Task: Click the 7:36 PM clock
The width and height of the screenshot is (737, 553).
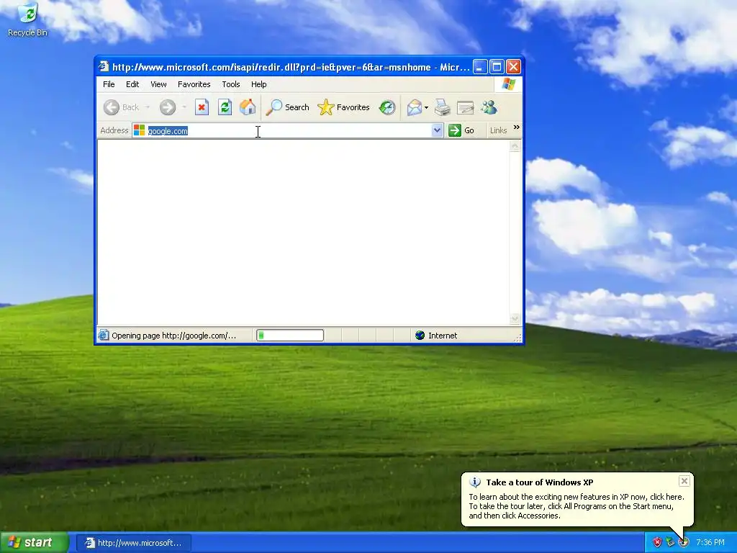Action: [x=710, y=542]
